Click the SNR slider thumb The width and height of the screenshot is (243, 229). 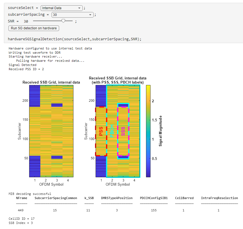point(63,21)
